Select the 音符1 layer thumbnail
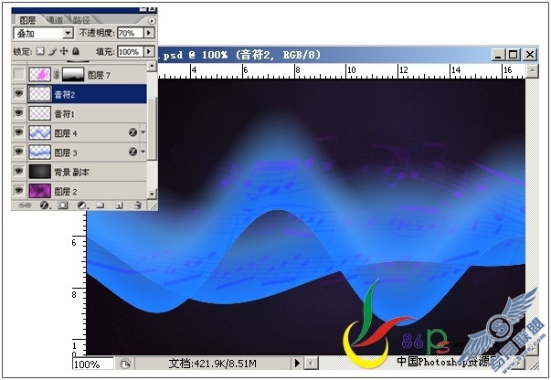Viewport: 551px width, 380px height. (x=39, y=113)
